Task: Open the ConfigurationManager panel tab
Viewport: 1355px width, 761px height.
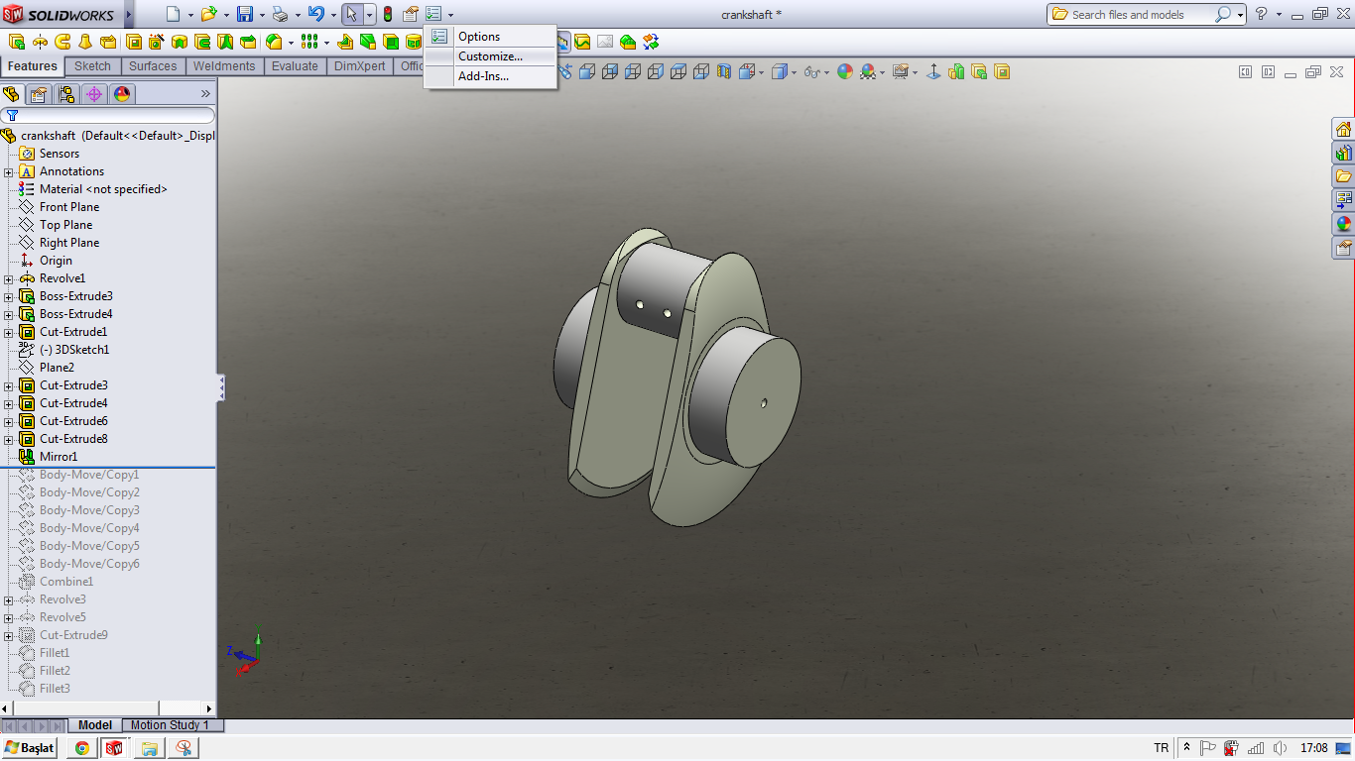Action: point(66,94)
